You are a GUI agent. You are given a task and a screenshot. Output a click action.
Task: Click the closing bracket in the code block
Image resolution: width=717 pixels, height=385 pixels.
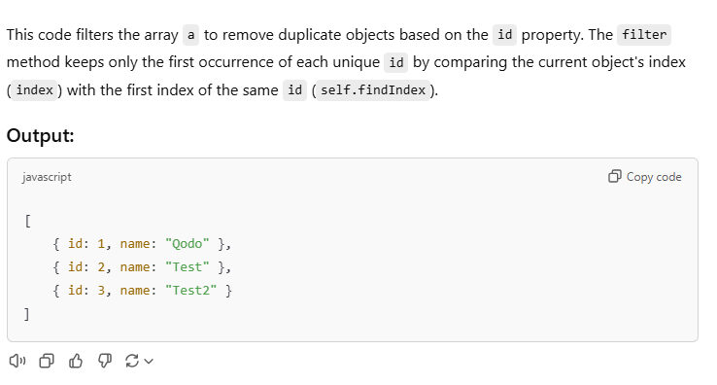[26, 314]
